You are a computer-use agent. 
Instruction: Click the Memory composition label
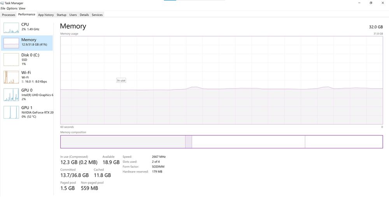[x=73, y=132]
